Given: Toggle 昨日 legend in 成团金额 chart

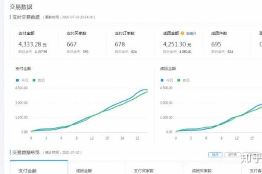Looking at the screenshot, I should 183,80.
